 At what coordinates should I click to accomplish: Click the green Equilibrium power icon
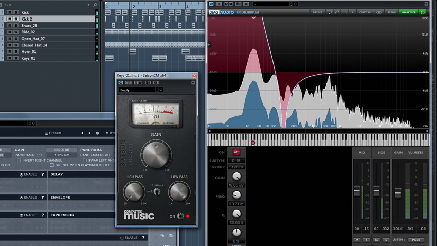tap(423, 12)
